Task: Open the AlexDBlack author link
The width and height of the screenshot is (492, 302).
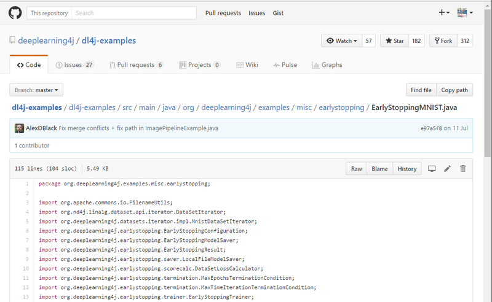Action: (x=41, y=128)
